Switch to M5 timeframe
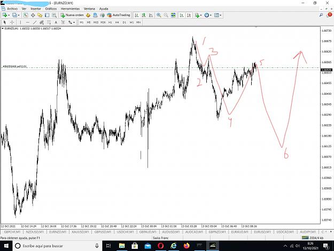 [89, 22]
